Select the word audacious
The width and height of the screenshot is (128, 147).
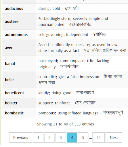pyautogui.click(x=14, y=9)
